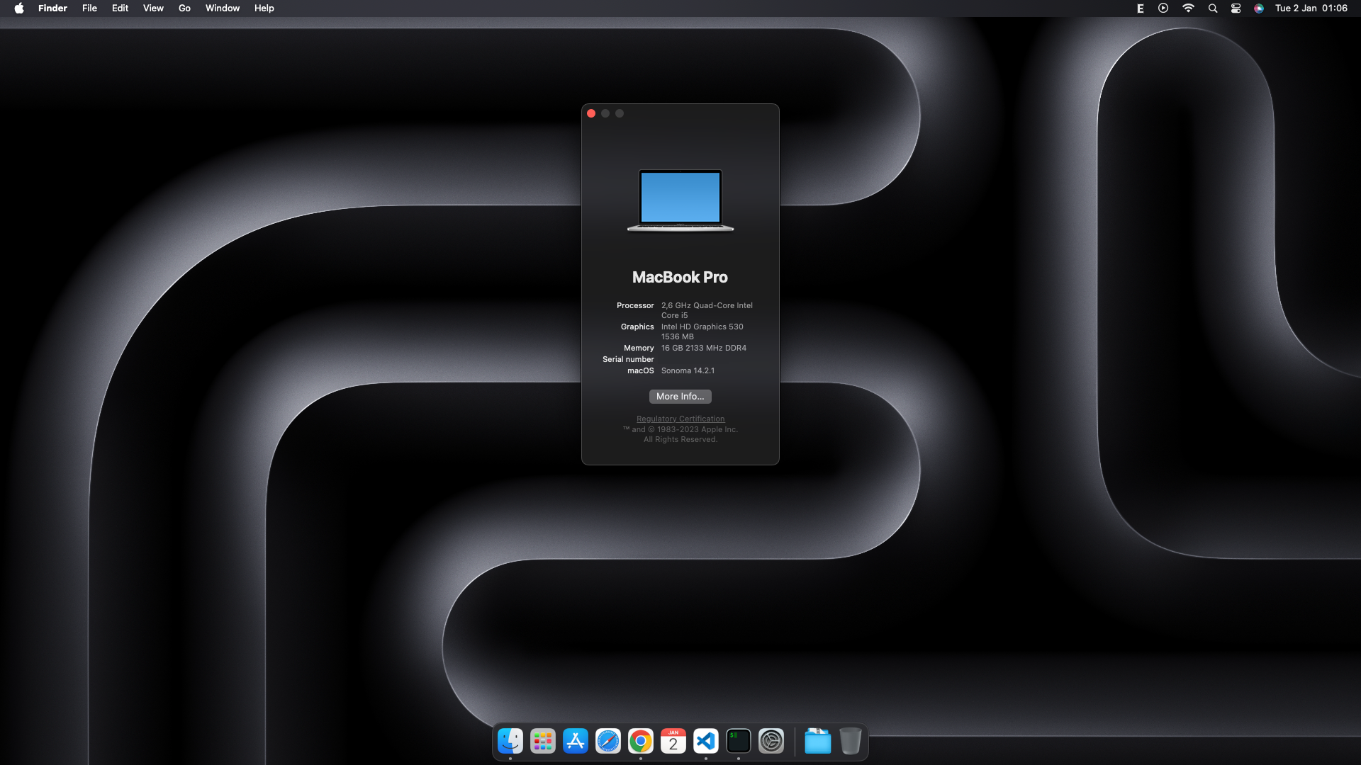Open the Apple menu
1361x765 pixels.
coord(19,8)
